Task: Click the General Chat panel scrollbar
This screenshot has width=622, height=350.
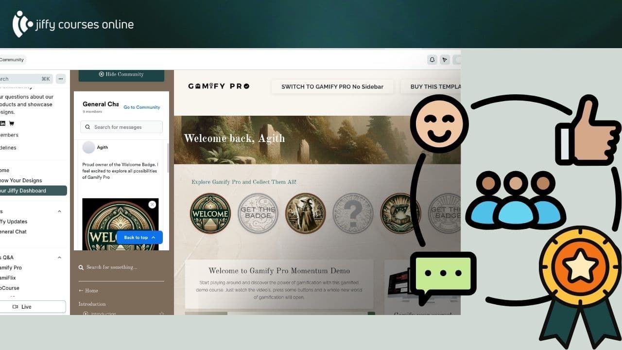Action: [x=168, y=158]
